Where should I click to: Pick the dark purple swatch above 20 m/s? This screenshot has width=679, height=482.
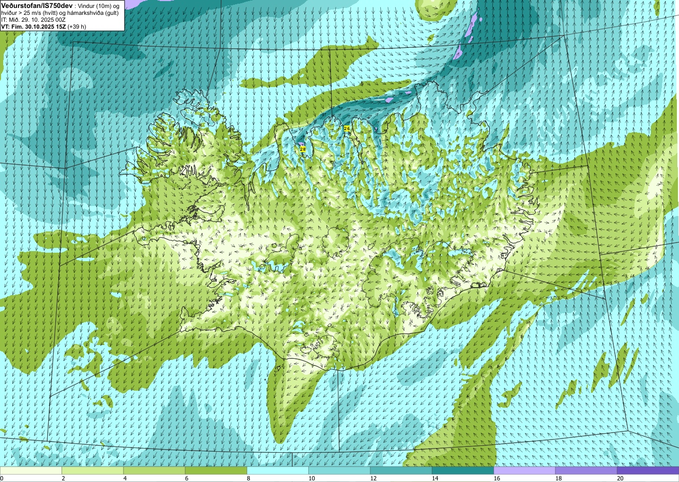pos(648,470)
